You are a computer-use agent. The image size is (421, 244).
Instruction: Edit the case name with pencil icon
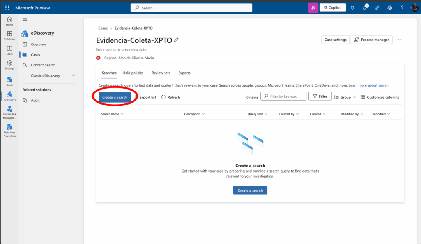click(177, 40)
